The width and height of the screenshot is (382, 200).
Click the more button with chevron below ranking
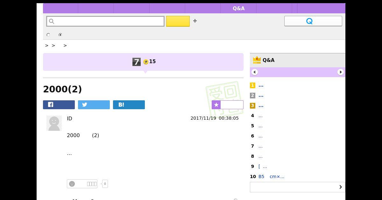pos(298,187)
